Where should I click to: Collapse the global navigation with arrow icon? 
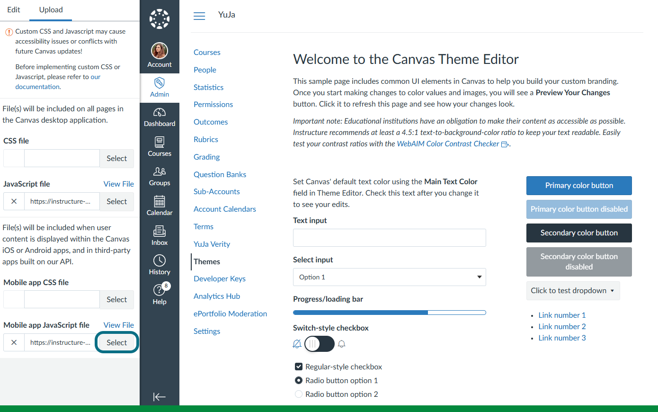(160, 397)
